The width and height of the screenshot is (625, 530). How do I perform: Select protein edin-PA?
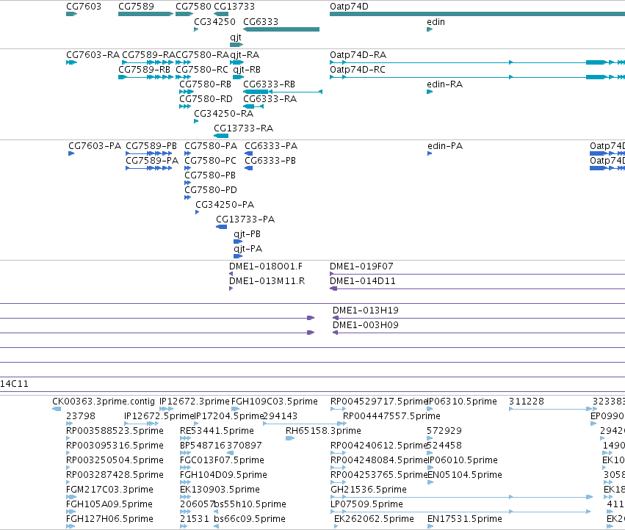point(430,153)
